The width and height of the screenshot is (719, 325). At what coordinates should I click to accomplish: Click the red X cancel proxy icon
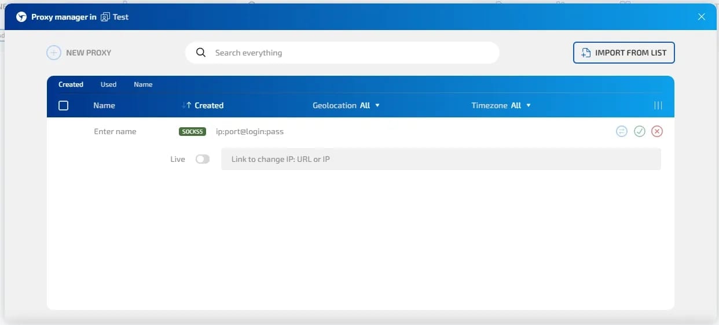coord(656,131)
